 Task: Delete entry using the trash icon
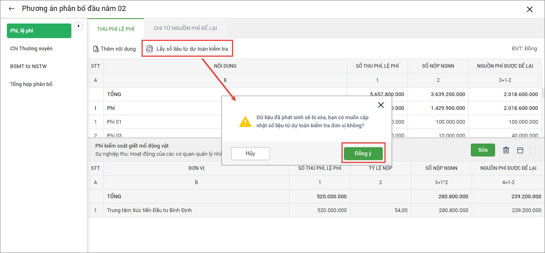[506, 150]
